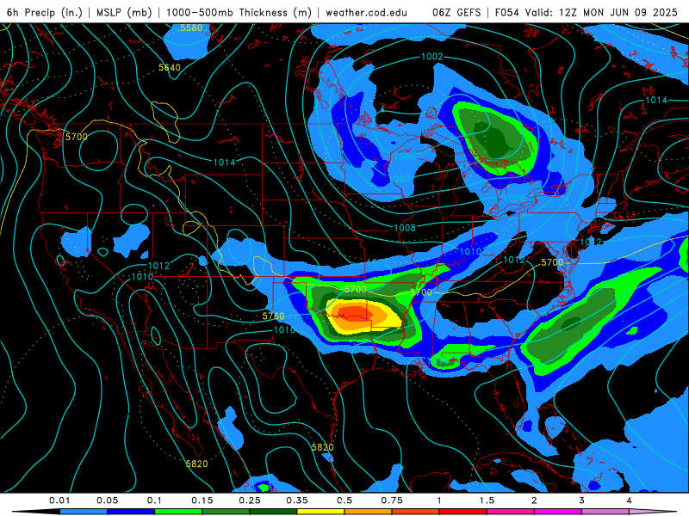This screenshot has height=516, width=689.
Task: Click the orchid 3–4 legend swatch
Action: (605, 512)
